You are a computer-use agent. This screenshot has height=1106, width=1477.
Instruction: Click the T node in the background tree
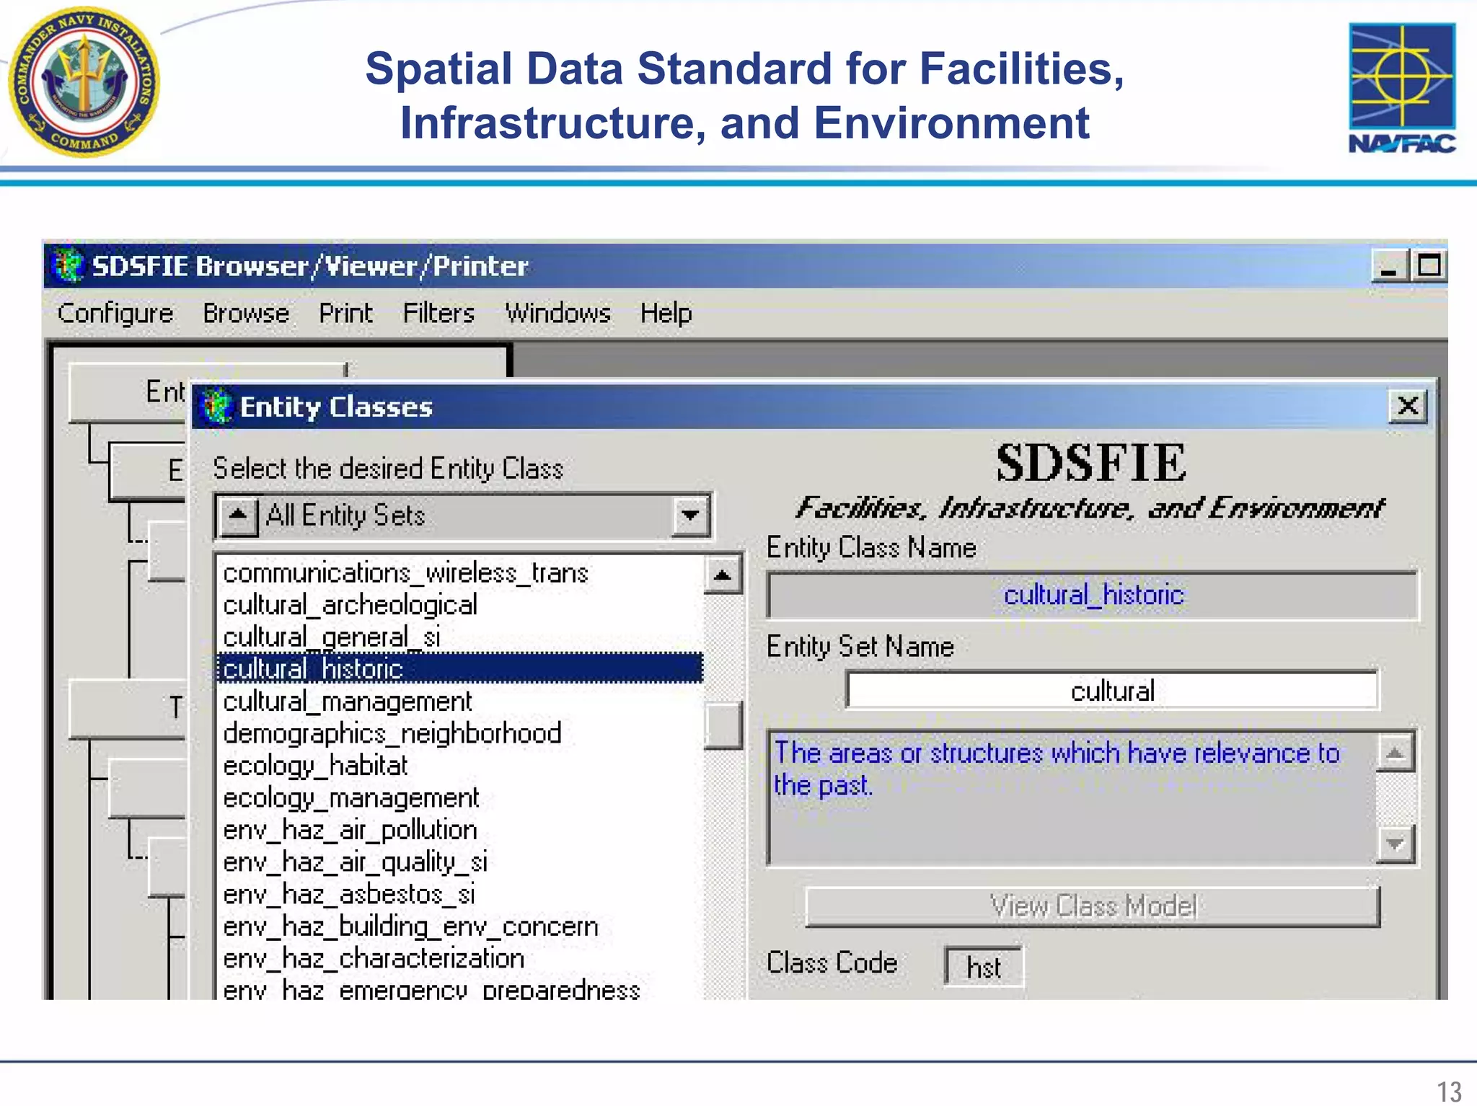pyautogui.click(x=128, y=709)
